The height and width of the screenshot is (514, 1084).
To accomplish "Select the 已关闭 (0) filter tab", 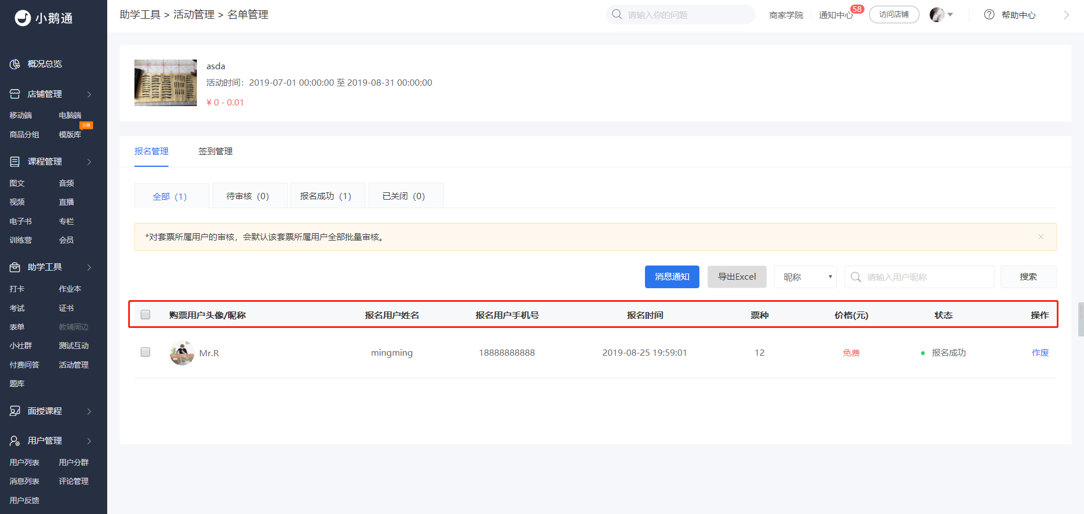I will coord(406,196).
